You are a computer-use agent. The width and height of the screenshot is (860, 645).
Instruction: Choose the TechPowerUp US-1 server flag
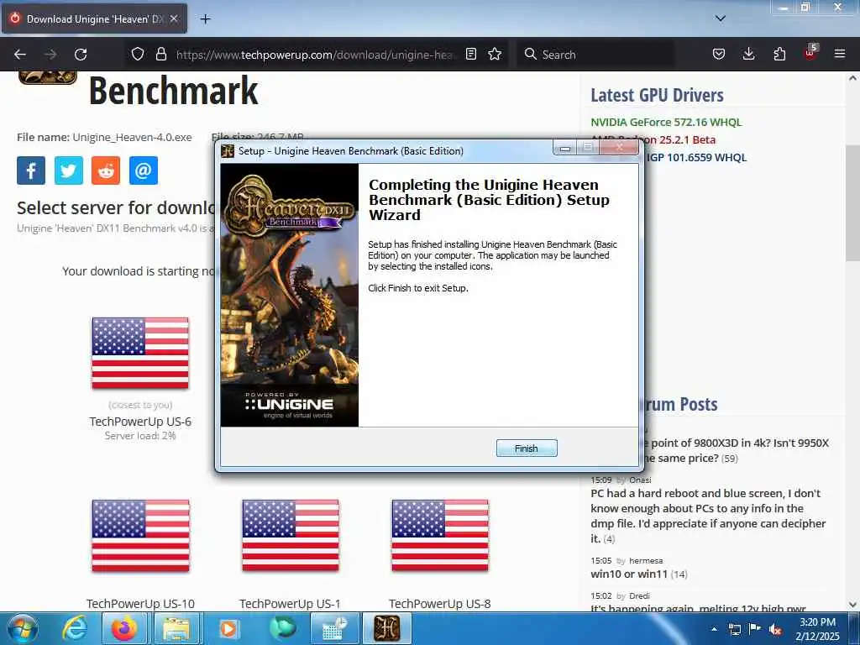point(290,535)
